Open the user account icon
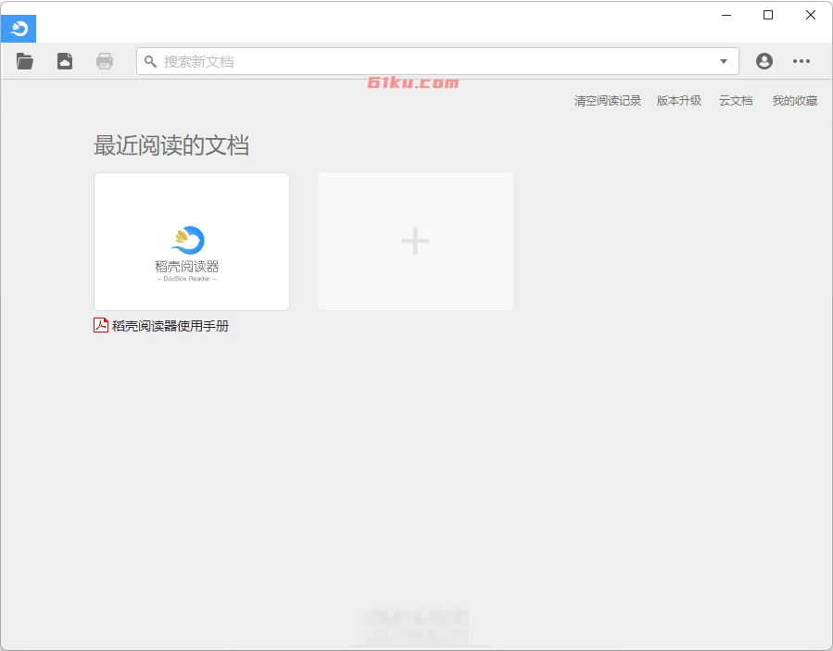Image resolution: width=833 pixels, height=651 pixels. pos(764,61)
